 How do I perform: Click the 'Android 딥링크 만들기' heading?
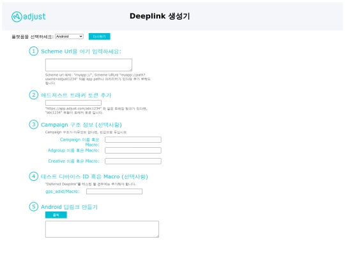(x=69, y=207)
